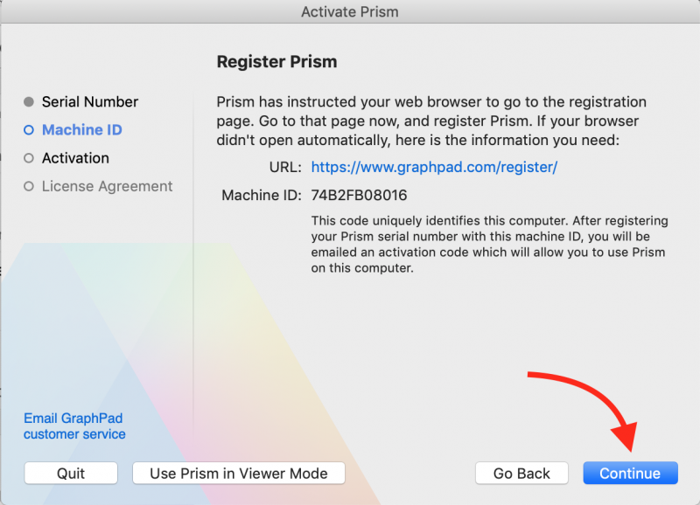Viewport: 700px width, 505px height.
Task: Click the red arrow pointing to Continue
Action: coord(589,409)
